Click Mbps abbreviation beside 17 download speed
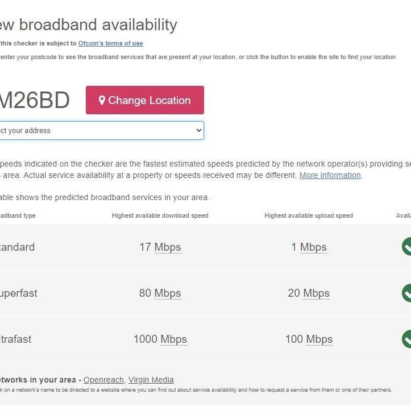The width and height of the screenshot is (411, 411). click(x=168, y=247)
